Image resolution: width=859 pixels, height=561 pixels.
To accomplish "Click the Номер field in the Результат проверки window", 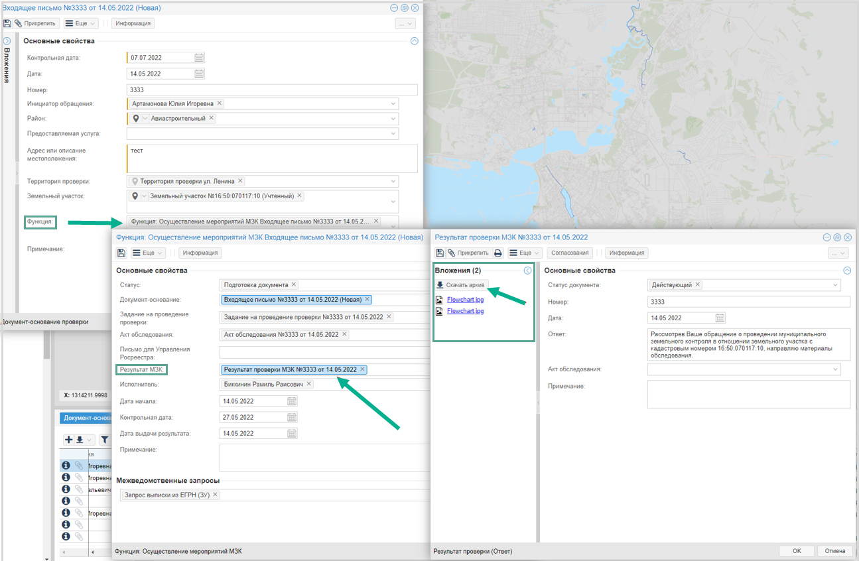I will (749, 302).
